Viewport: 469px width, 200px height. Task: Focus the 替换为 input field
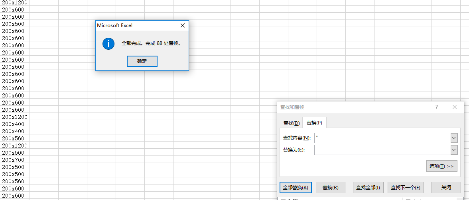click(382, 150)
